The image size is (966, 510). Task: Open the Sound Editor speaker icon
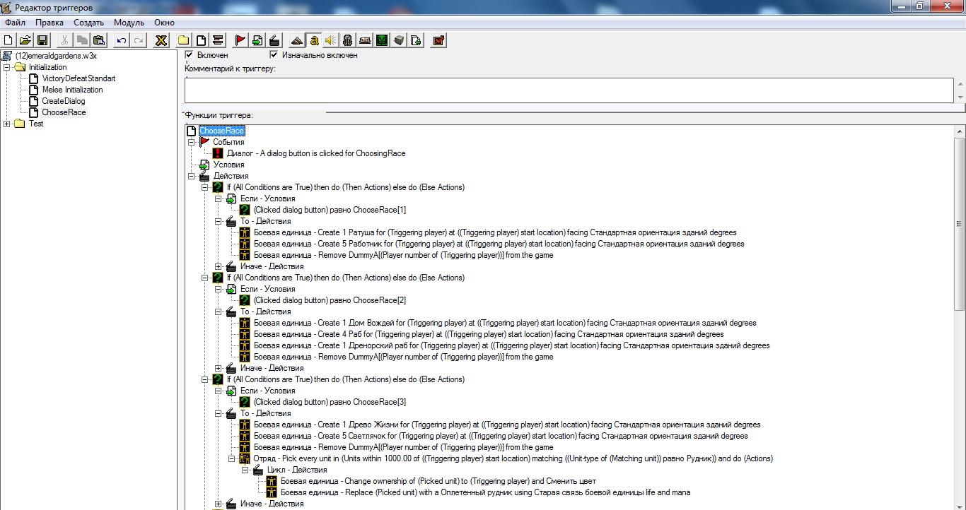331,40
